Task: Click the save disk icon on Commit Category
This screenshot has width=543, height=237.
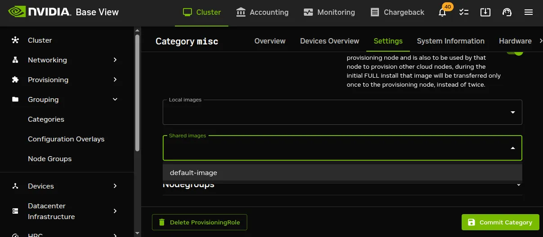Action: (471, 222)
